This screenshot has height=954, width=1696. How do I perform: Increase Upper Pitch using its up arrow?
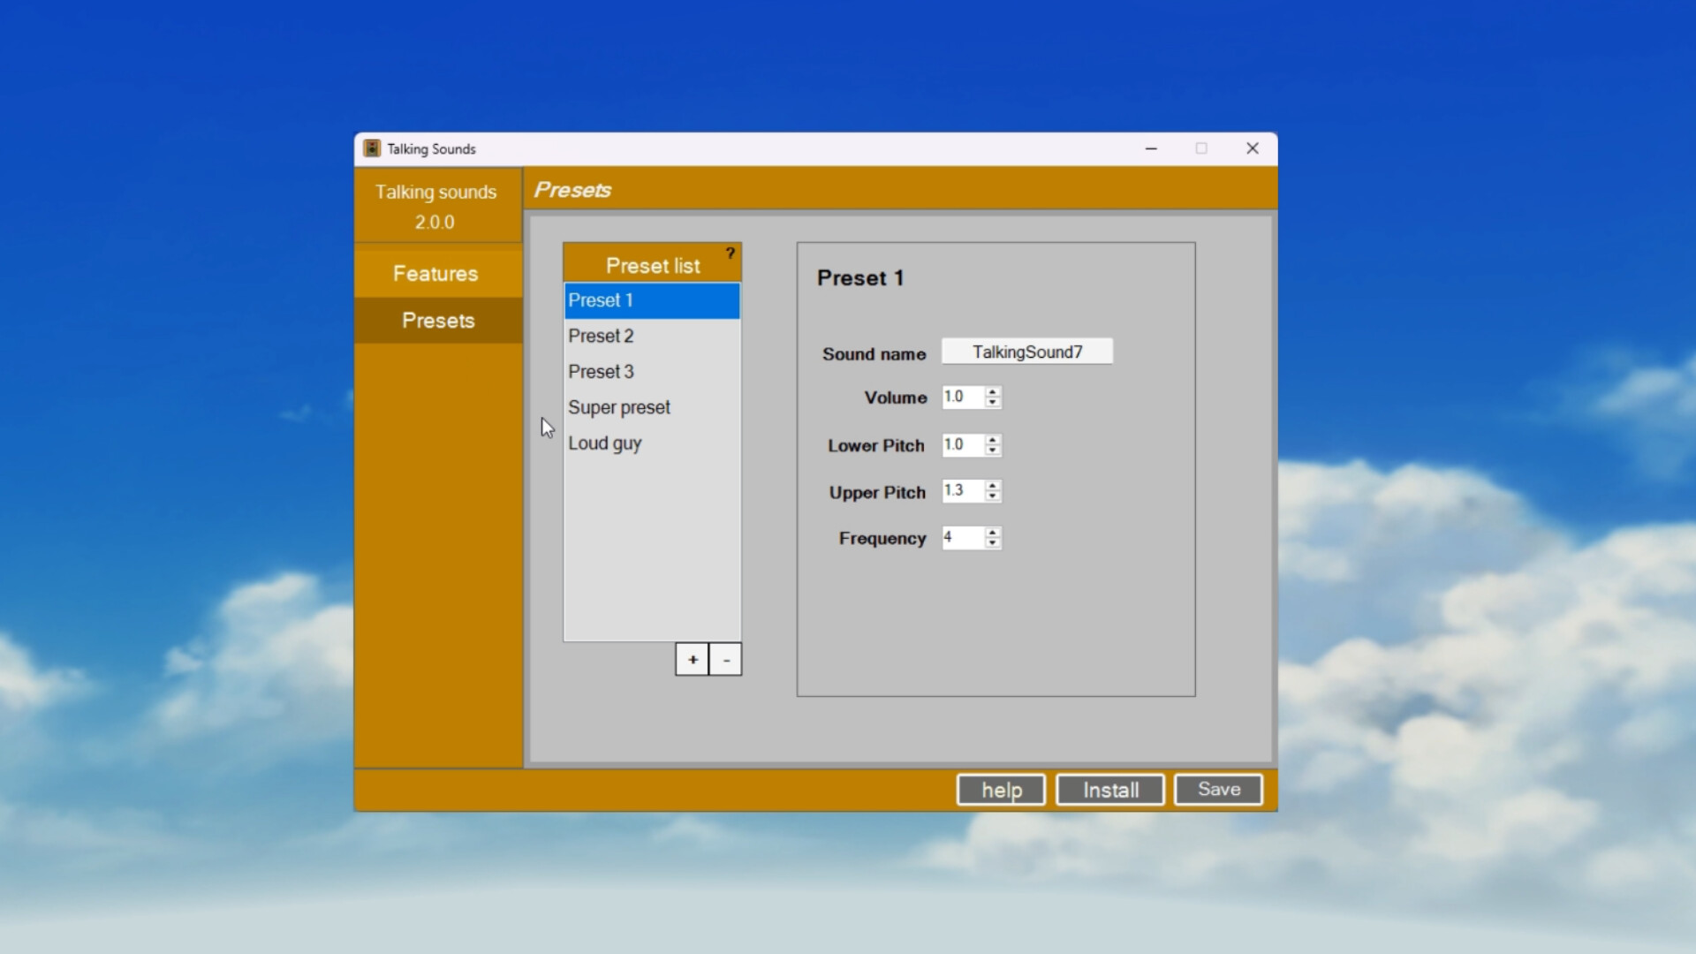click(x=993, y=487)
